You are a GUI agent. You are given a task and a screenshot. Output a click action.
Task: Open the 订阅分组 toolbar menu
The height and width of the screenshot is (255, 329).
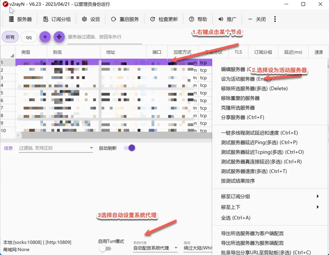(57, 19)
